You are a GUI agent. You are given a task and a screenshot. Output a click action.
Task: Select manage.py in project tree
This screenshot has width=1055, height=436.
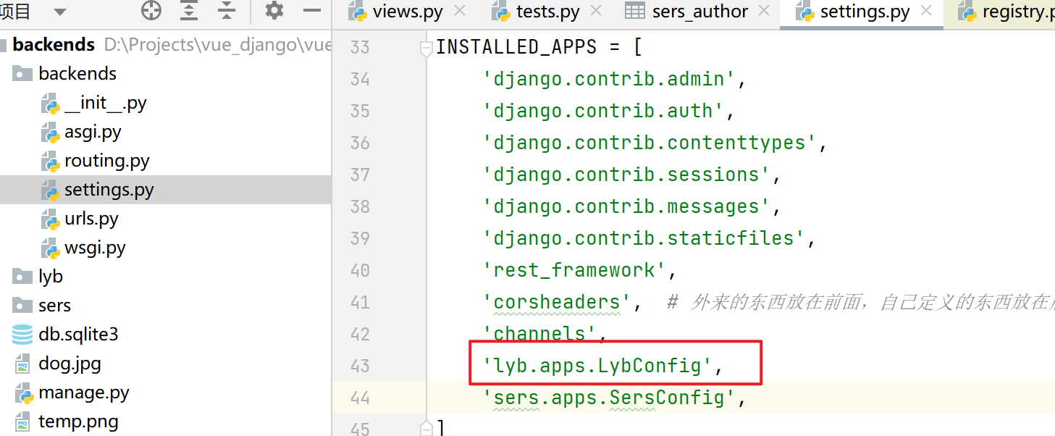(x=84, y=393)
